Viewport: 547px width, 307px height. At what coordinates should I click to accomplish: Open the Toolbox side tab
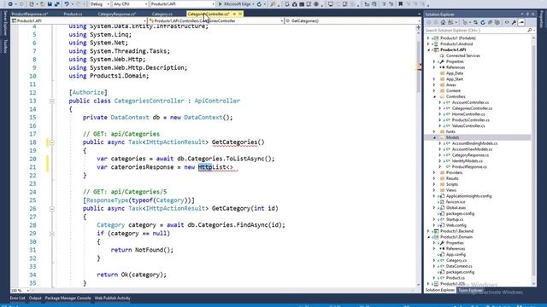click(x=5, y=46)
